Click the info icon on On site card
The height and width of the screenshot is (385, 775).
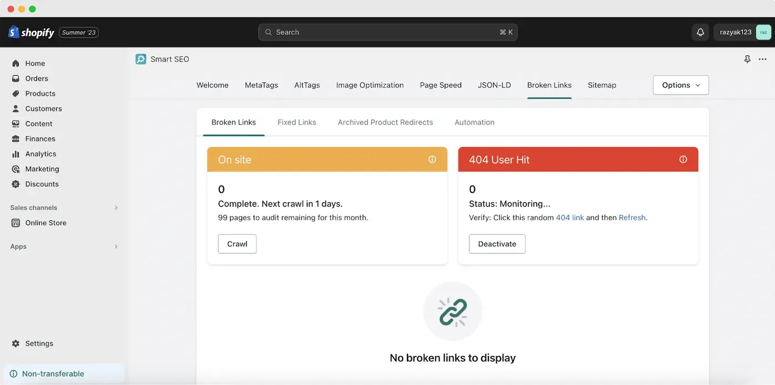pyautogui.click(x=432, y=160)
